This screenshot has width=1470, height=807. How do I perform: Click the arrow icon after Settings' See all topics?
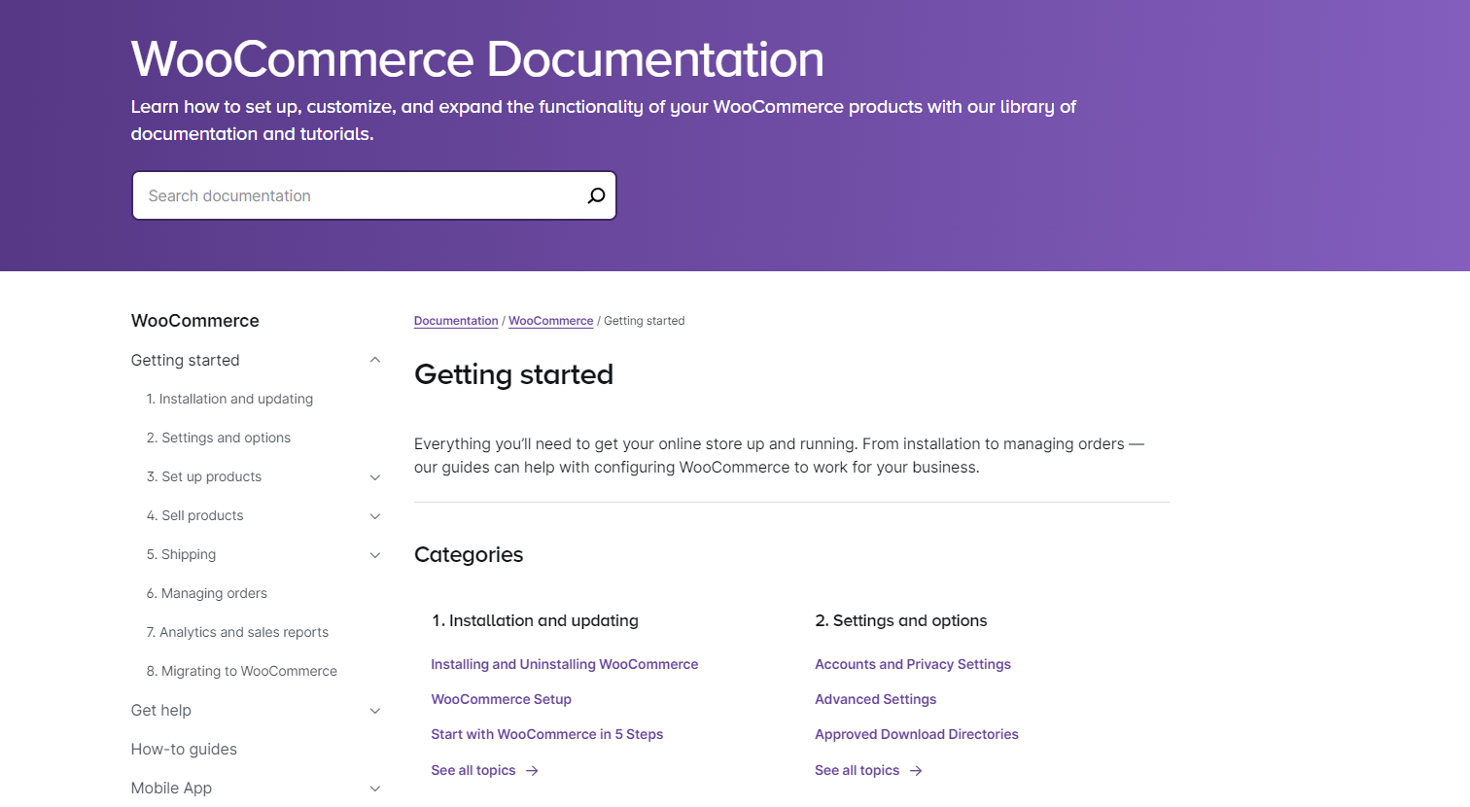pyautogui.click(x=916, y=771)
